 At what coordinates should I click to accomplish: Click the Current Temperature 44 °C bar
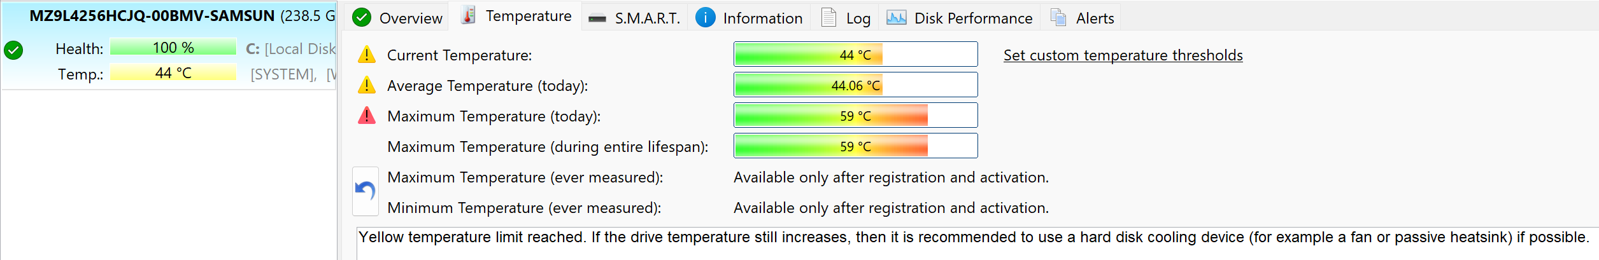pyautogui.click(x=855, y=54)
